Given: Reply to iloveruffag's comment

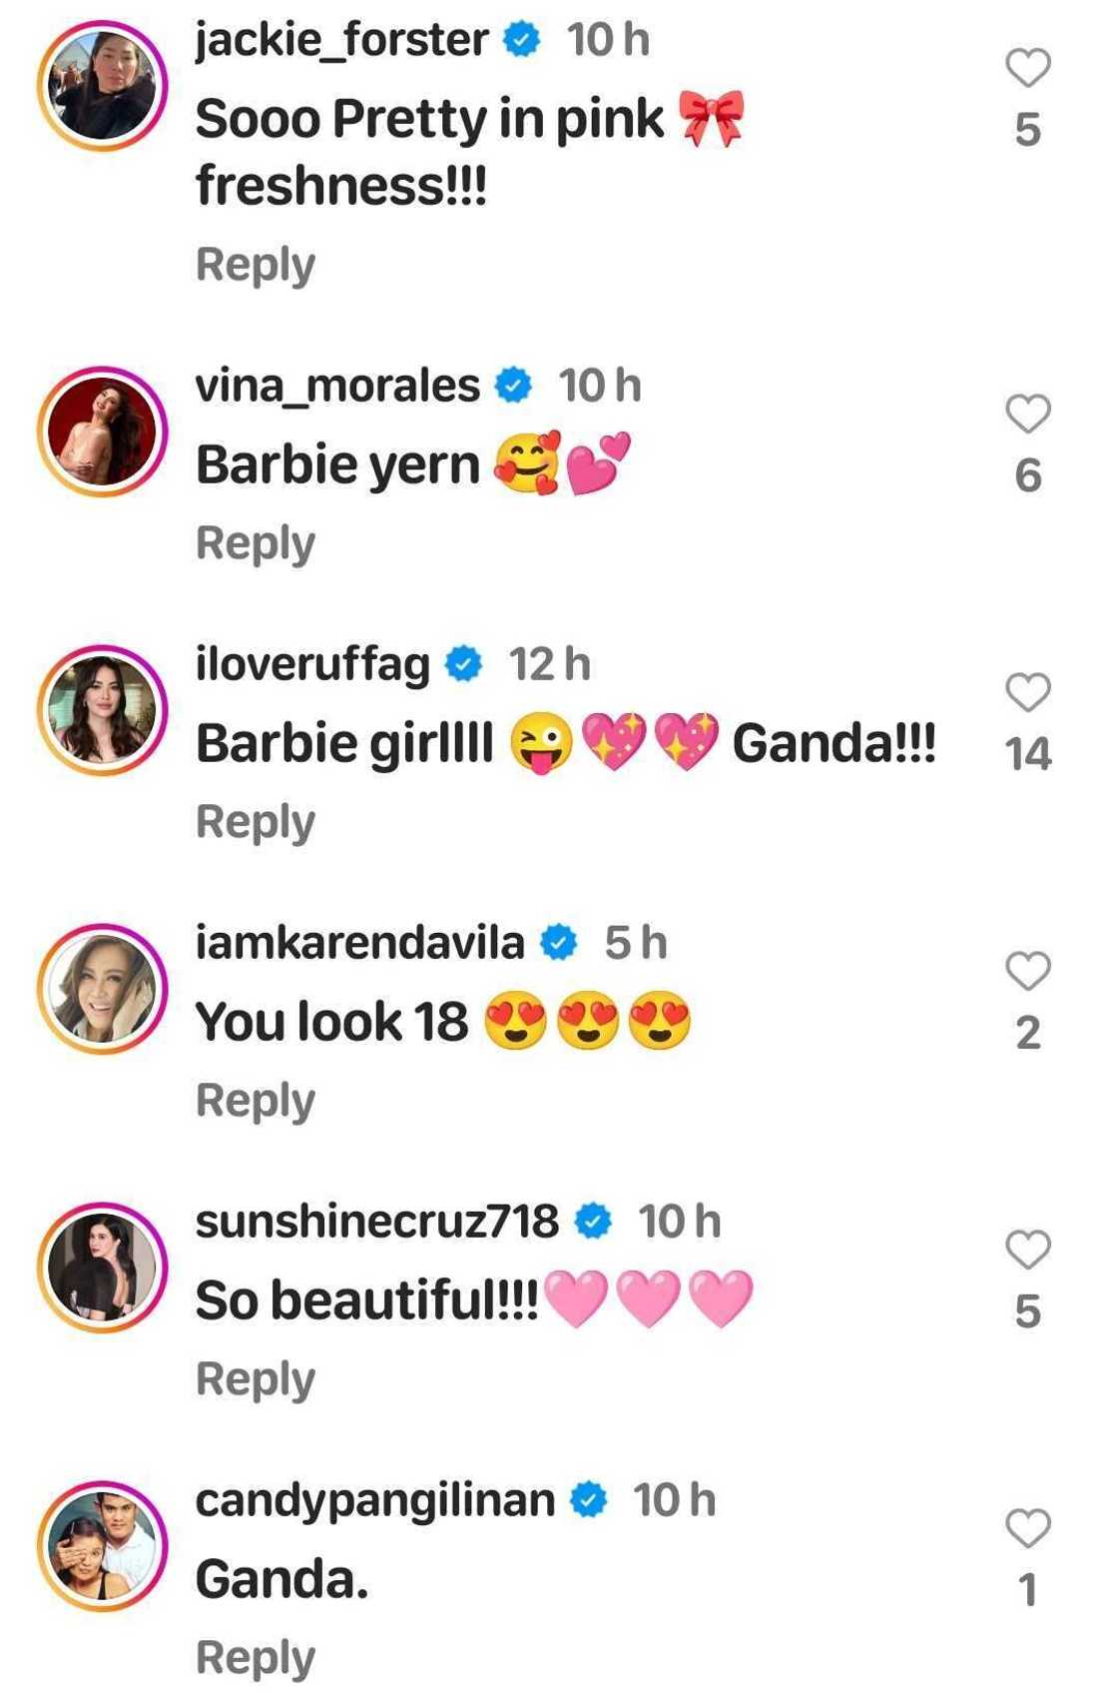Looking at the screenshot, I should click(x=256, y=822).
